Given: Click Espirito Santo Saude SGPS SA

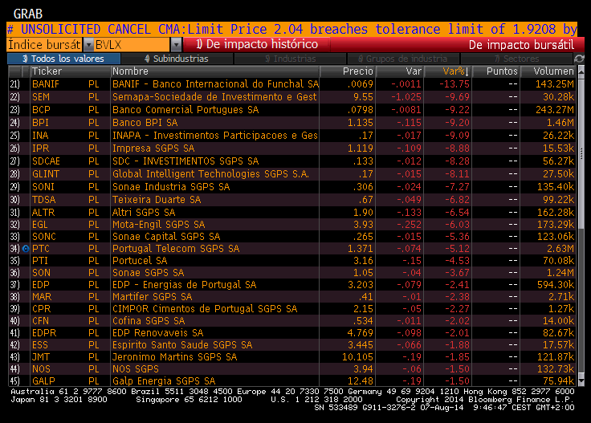Looking at the screenshot, I should [x=182, y=345].
